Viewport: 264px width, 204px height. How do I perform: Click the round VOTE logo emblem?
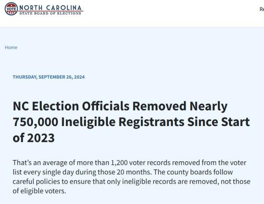pos(11,9)
